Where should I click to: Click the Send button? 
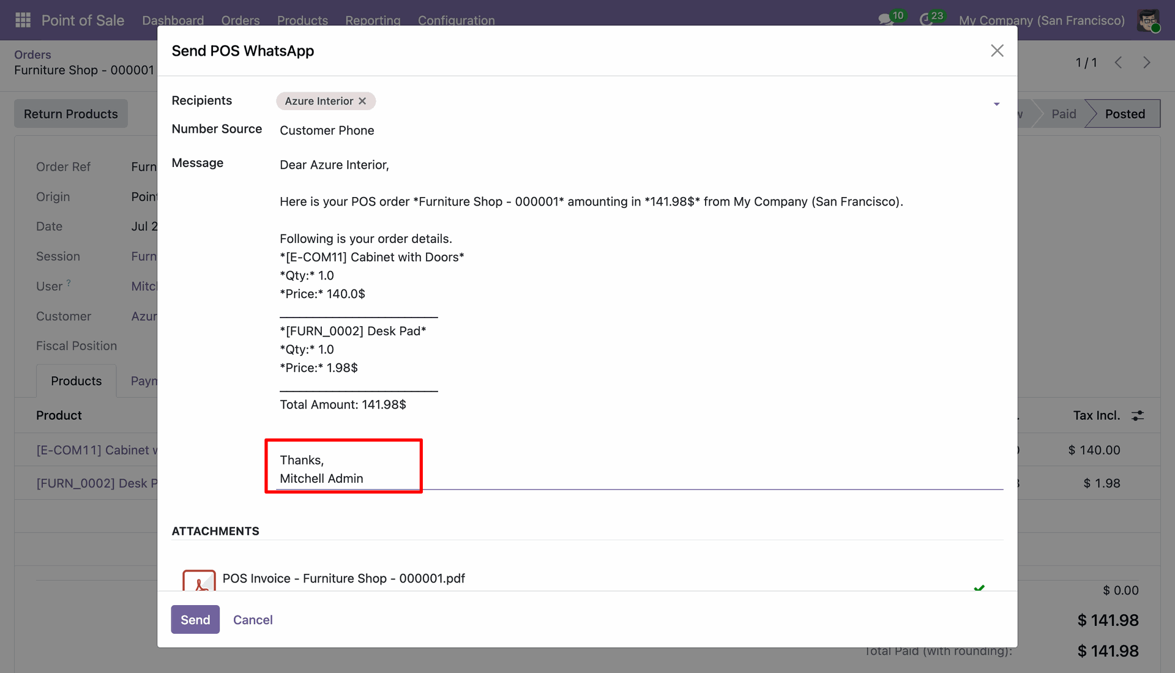tap(195, 620)
